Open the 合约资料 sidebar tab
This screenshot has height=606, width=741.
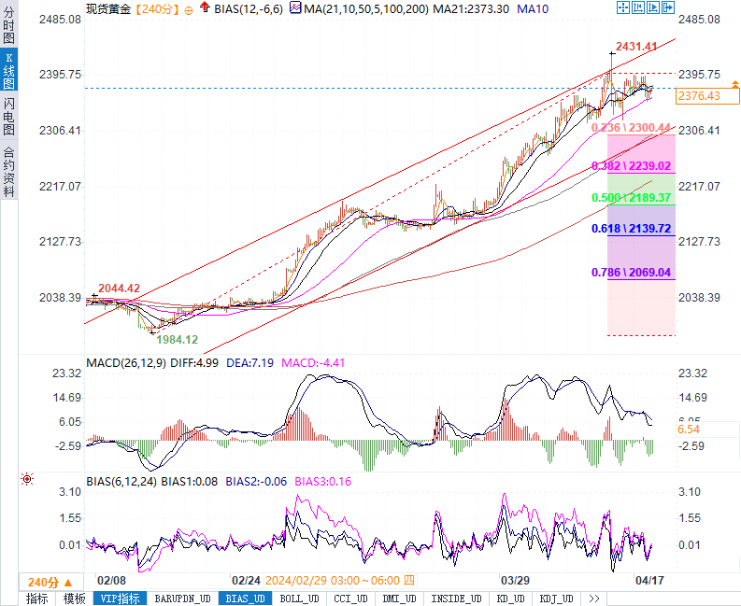point(9,171)
